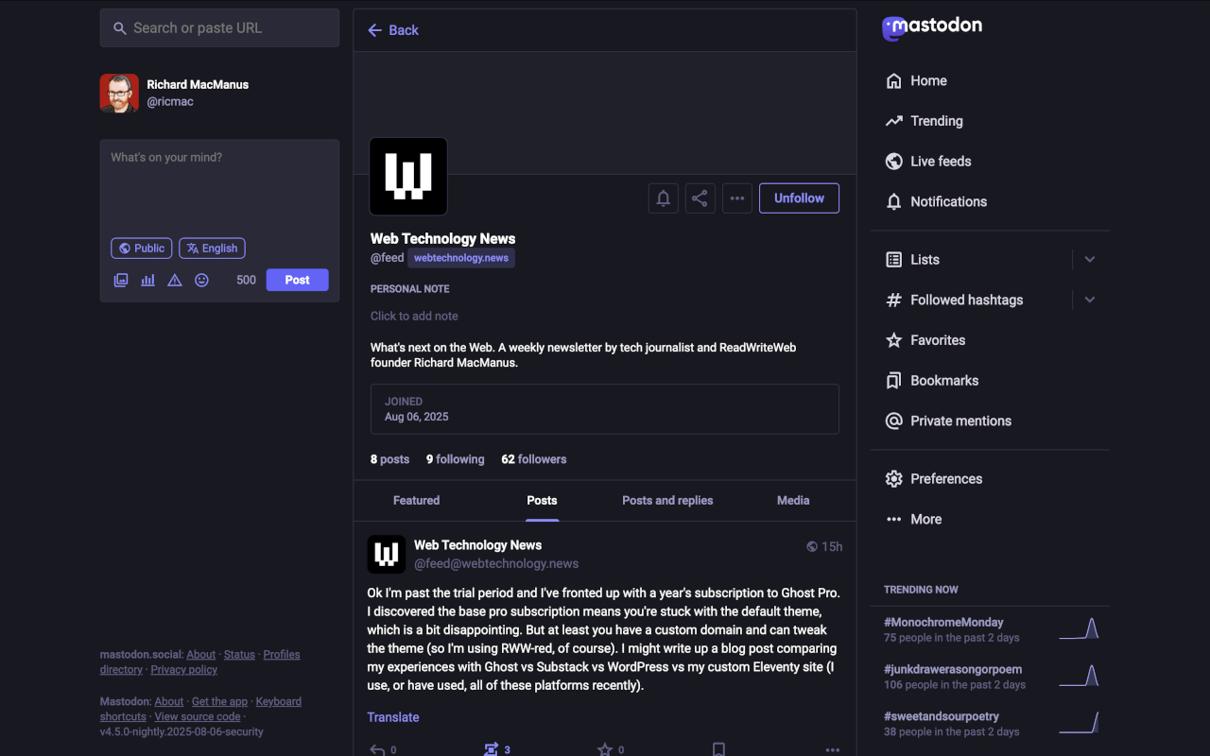Open the Public visibility dropdown
This screenshot has width=1210, height=756.
(x=142, y=249)
